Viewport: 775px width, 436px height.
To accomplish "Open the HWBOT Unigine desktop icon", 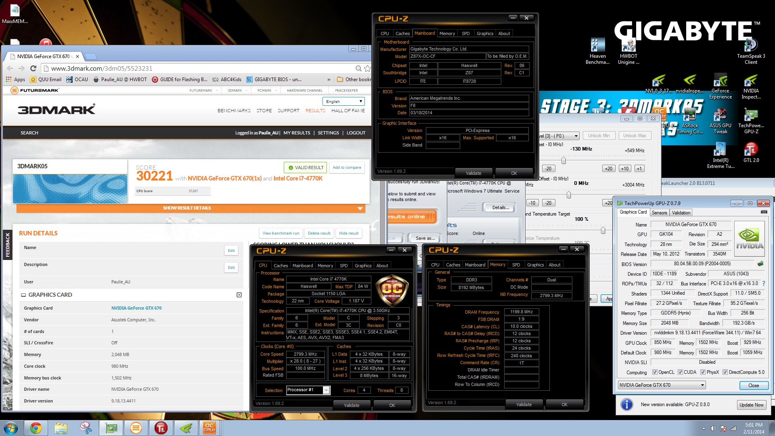I will point(628,51).
